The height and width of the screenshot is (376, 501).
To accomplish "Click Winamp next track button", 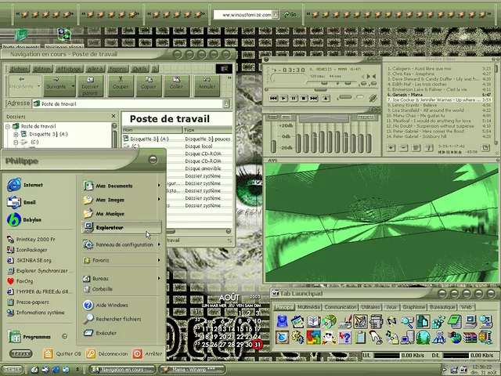I will (x=314, y=99).
